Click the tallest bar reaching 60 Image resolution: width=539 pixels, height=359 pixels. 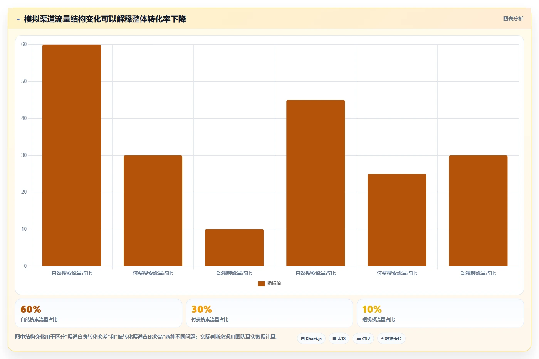72,155
